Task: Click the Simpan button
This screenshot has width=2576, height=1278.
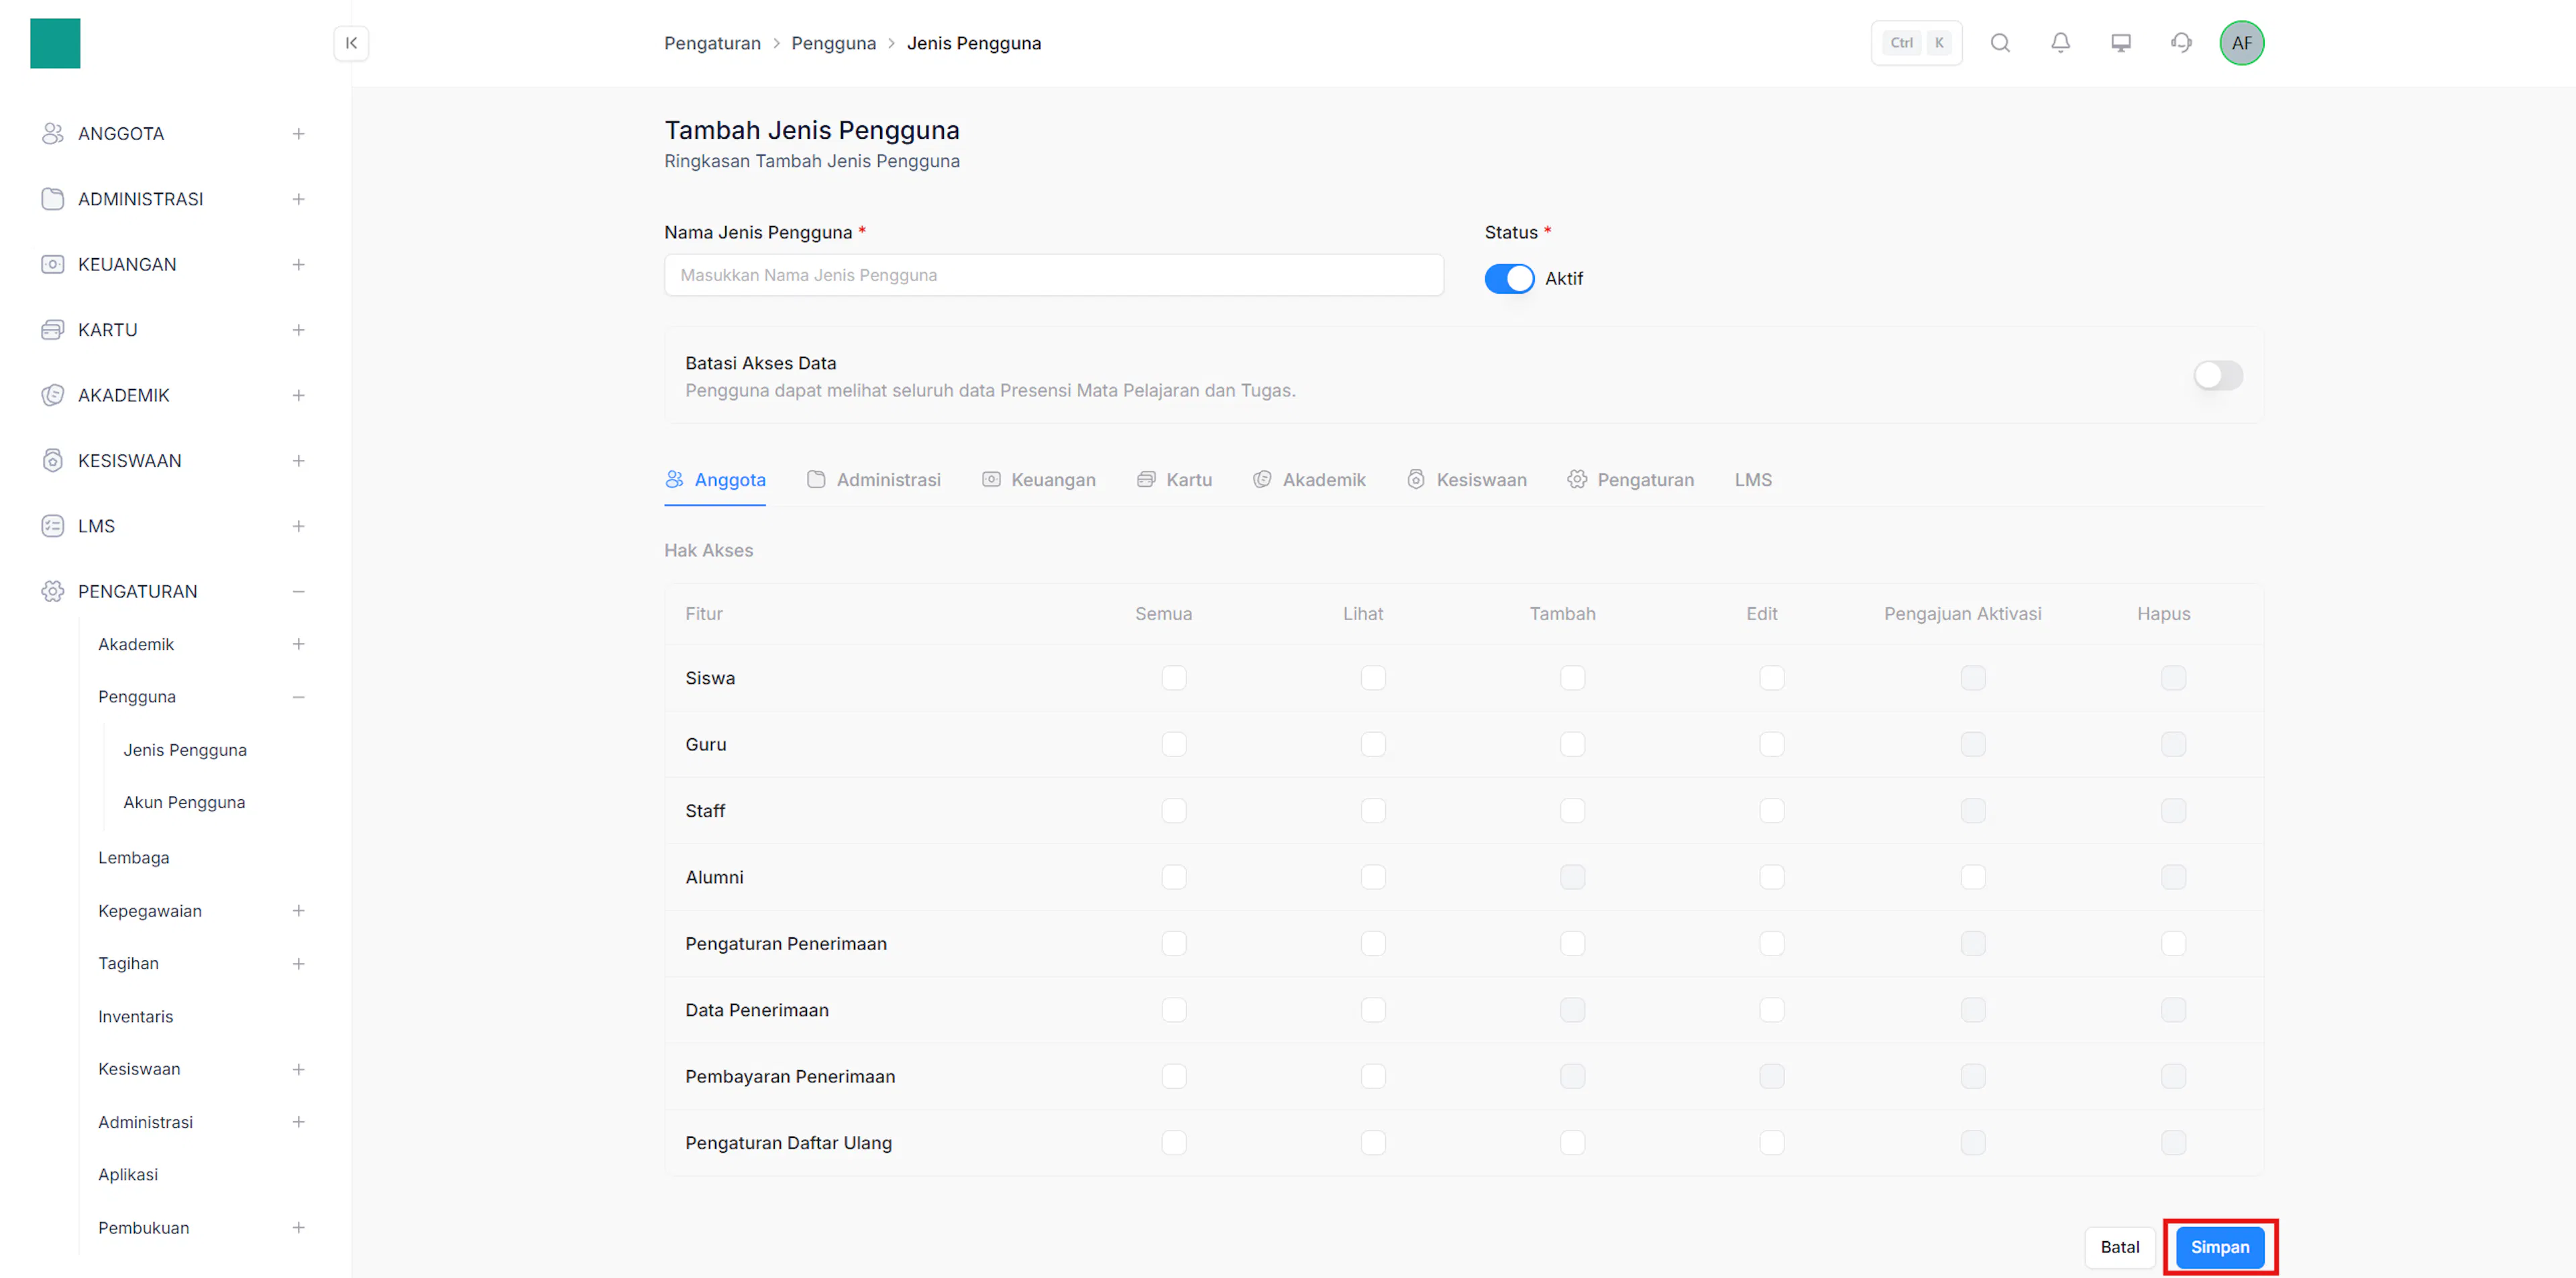Action: (2219, 1247)
